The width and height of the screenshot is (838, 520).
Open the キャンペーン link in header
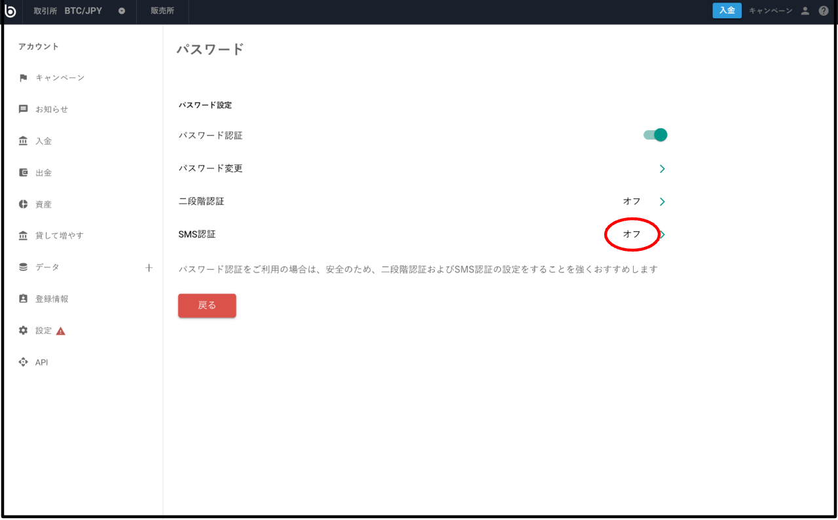tap(771, 11)
